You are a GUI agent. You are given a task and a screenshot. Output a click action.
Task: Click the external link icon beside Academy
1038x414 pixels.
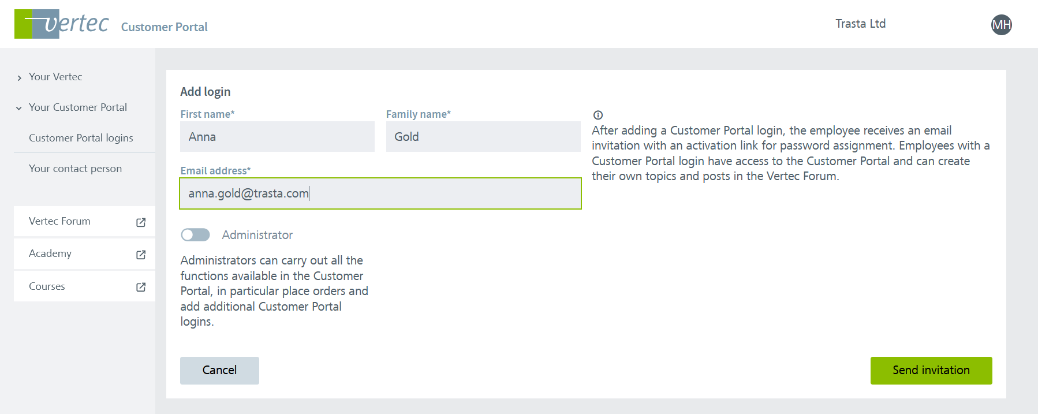141,255
